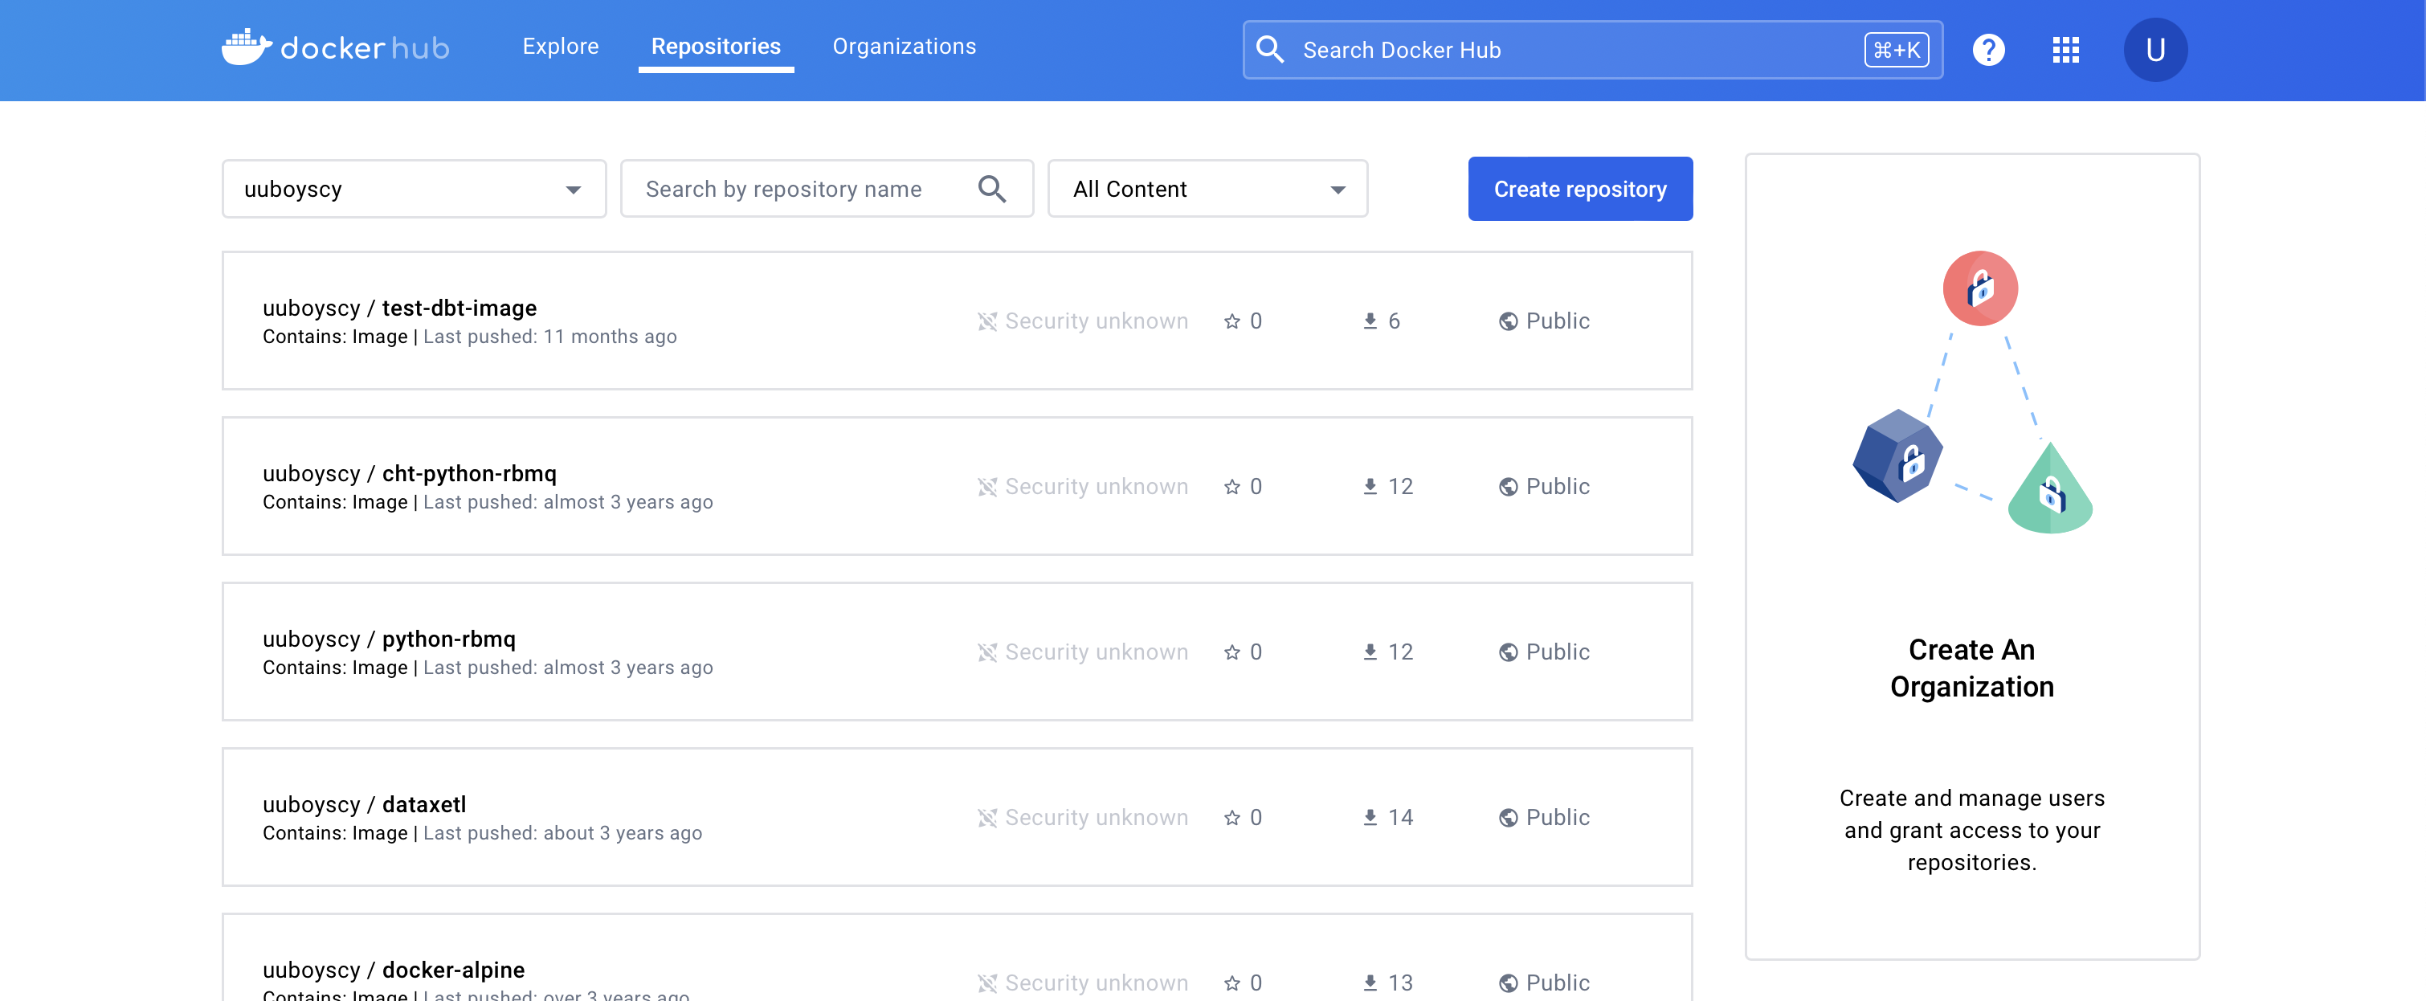This screenshot has height=1001, width=2426.
Task: Focus the Search Docker Hub field
Action: pos(1592,50)
